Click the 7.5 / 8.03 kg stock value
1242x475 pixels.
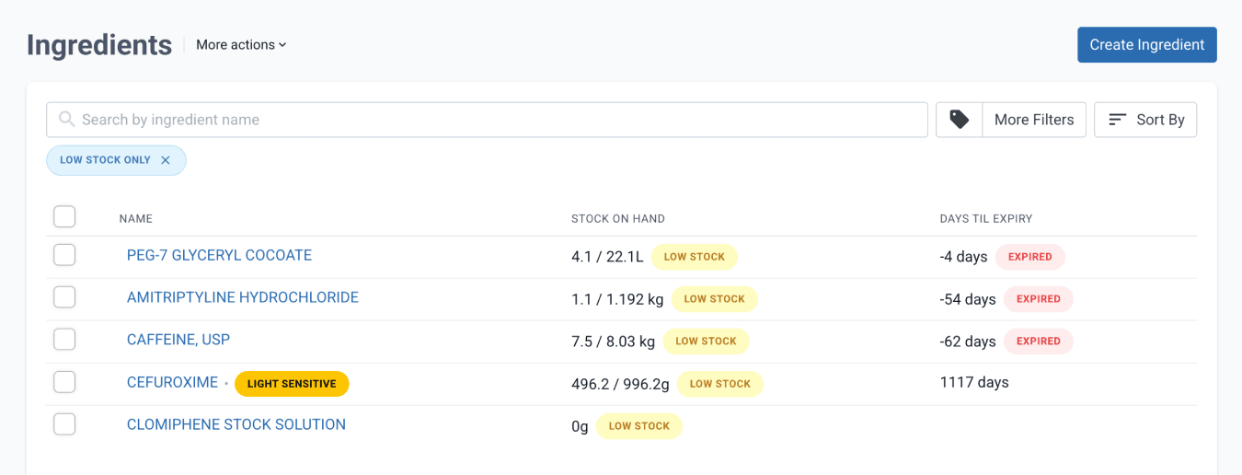coord(614,342)
